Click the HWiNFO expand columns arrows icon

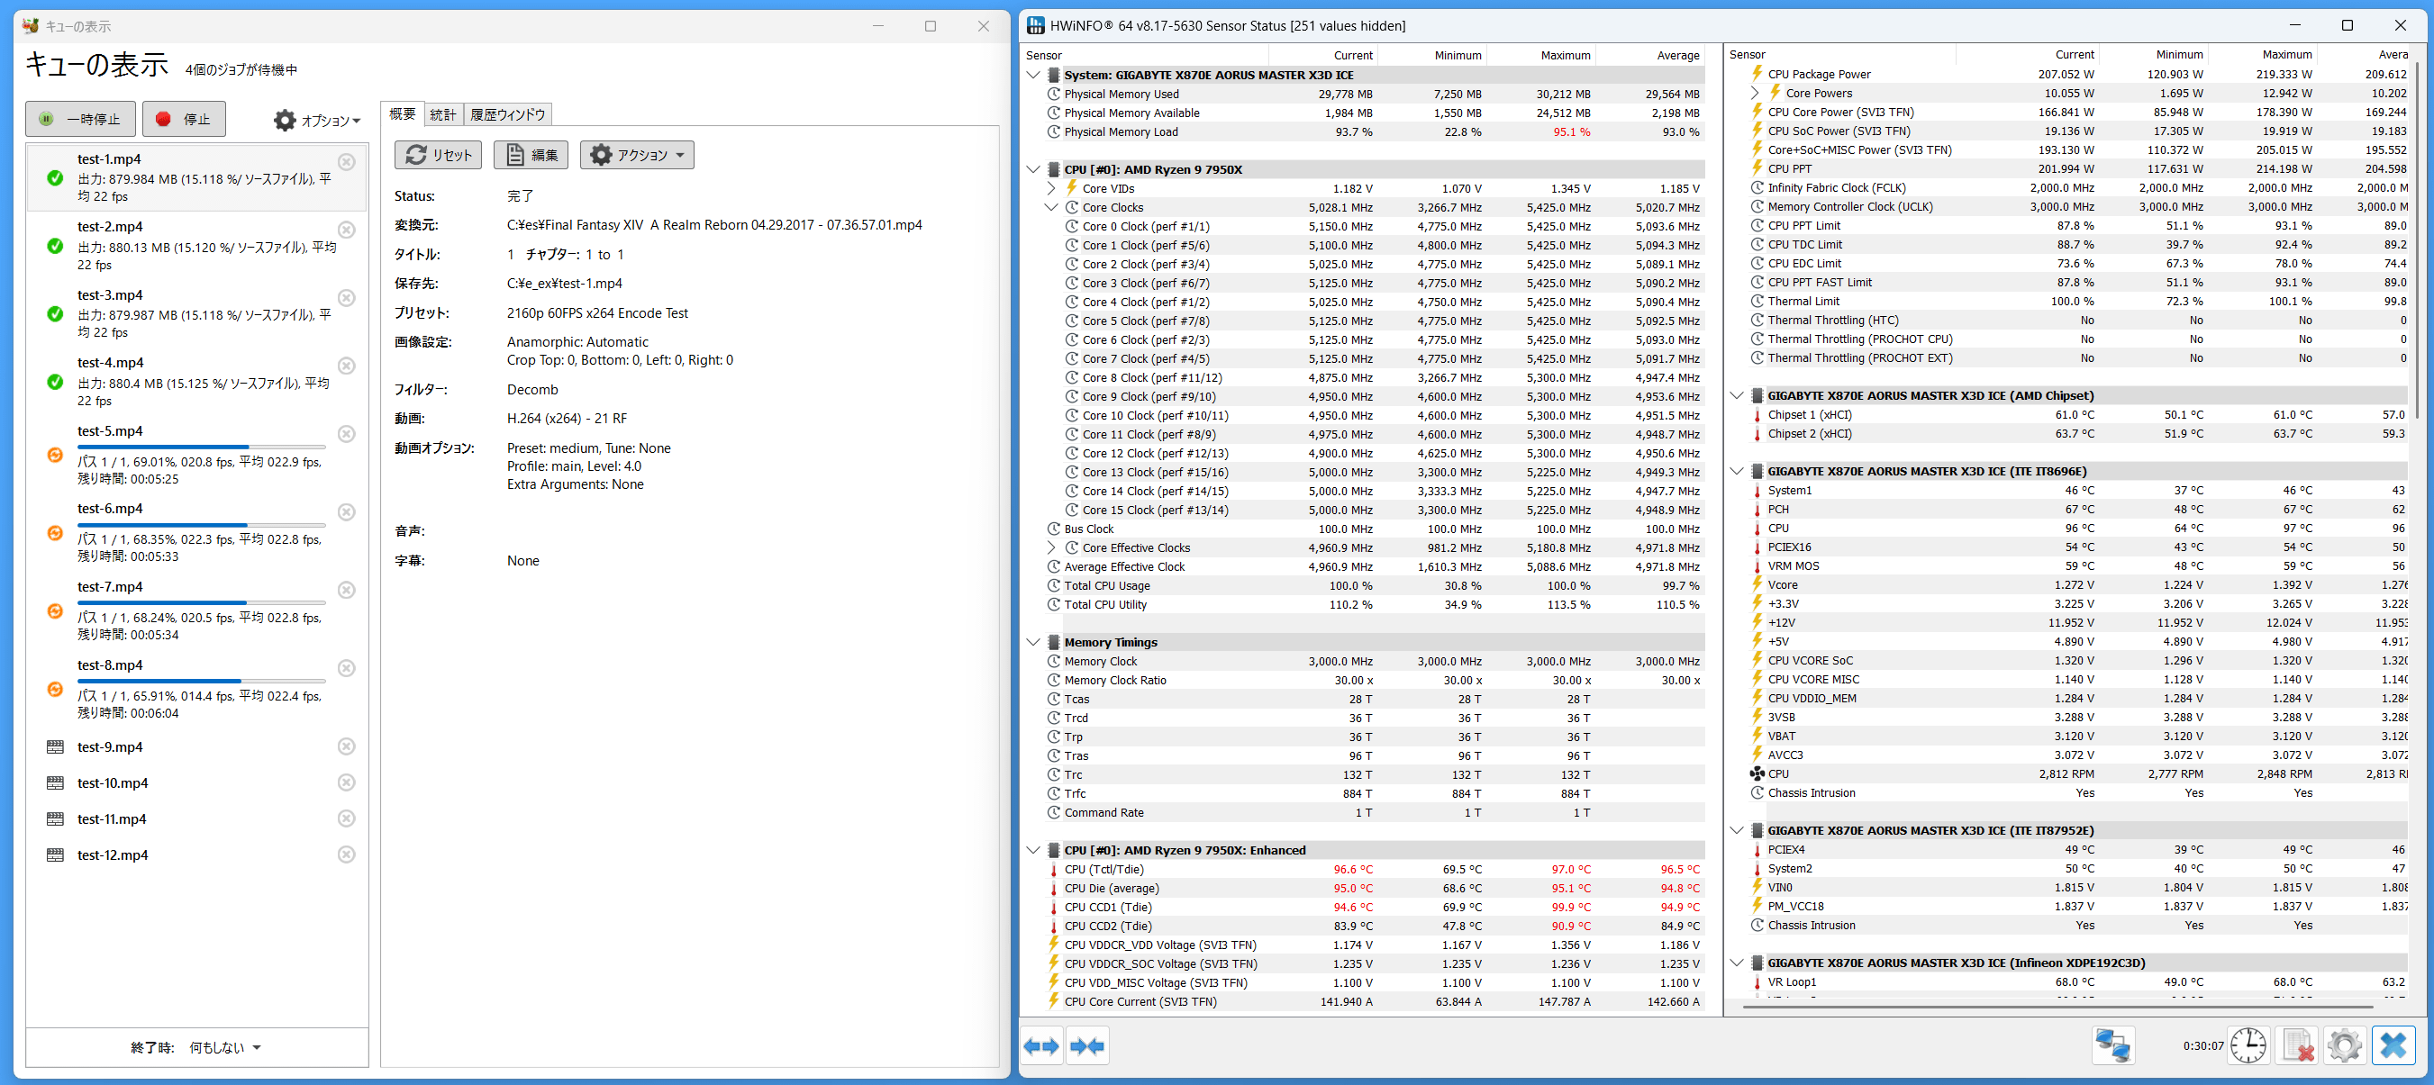tap(1041, 1046)
